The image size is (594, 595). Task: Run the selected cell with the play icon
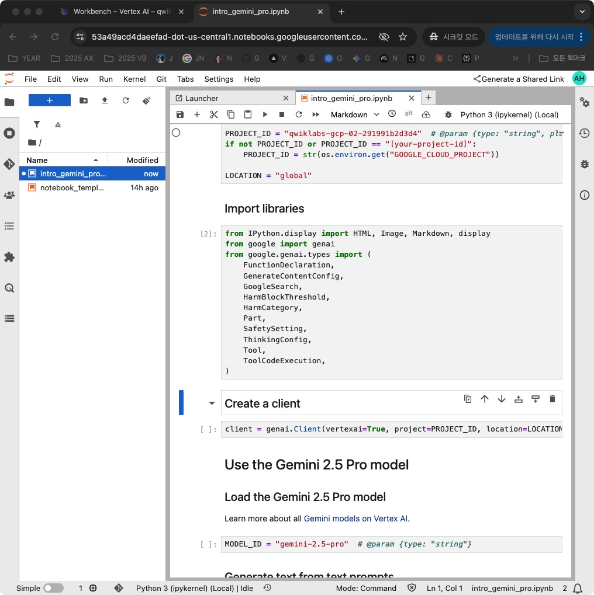[265, 115]
